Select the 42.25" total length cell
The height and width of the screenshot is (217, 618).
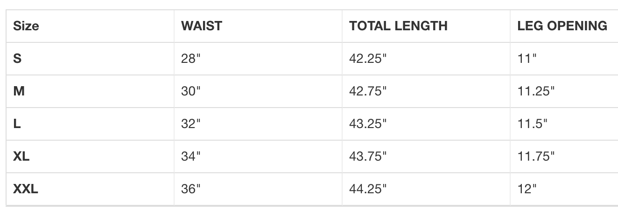[x=368, y=59]
